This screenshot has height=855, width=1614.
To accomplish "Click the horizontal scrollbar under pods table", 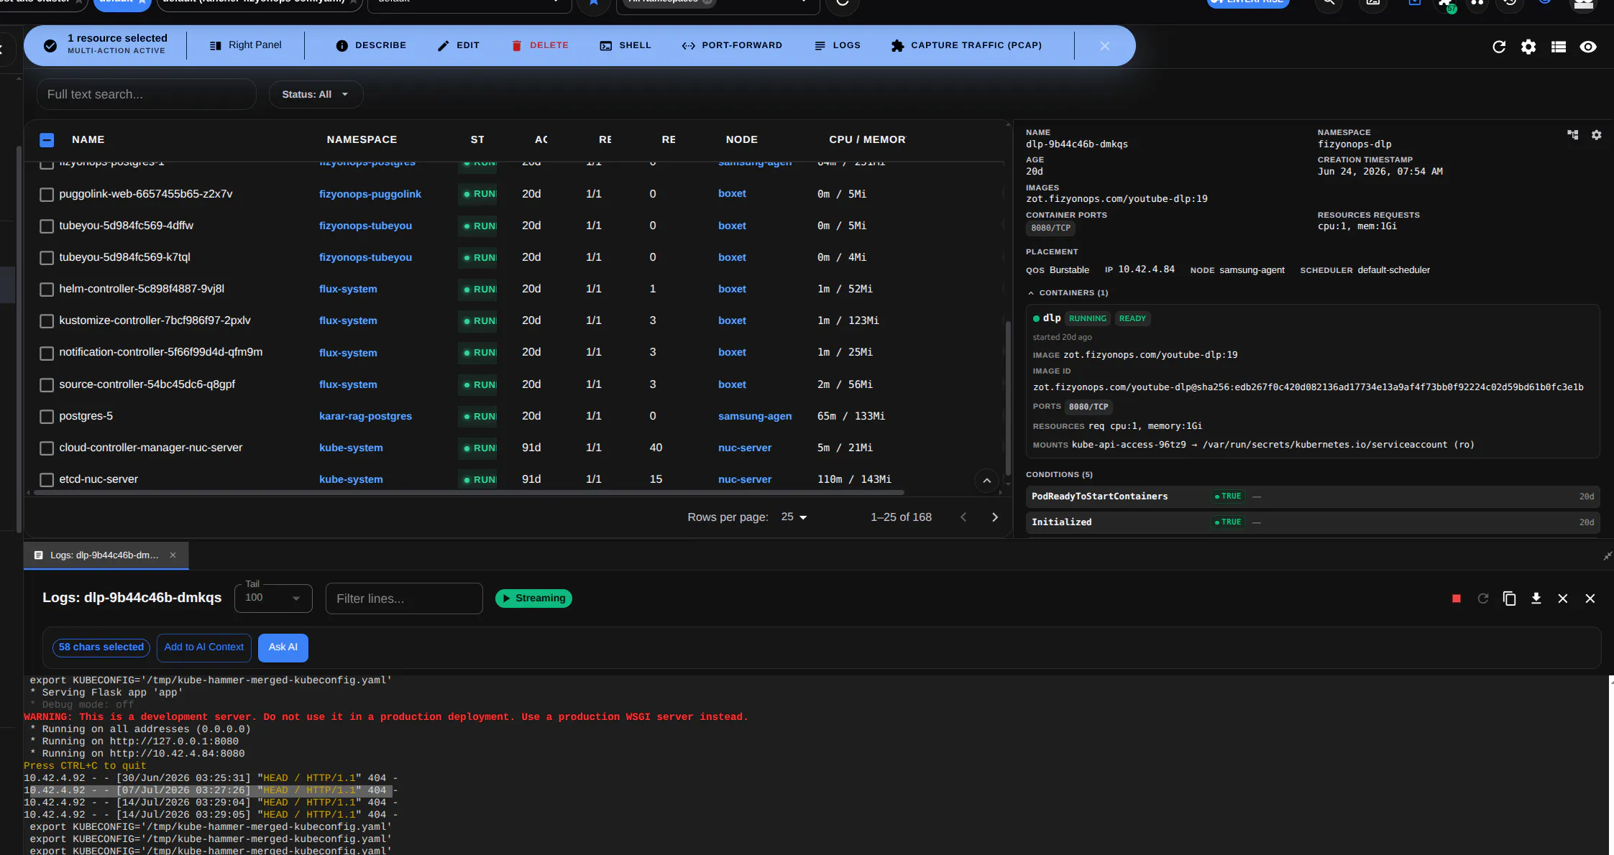I will pyautogui.click(x=468, y=493).
